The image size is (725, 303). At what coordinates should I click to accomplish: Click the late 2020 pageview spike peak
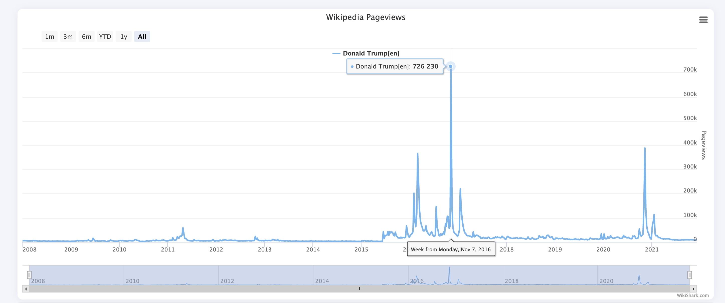click(645, 148)
